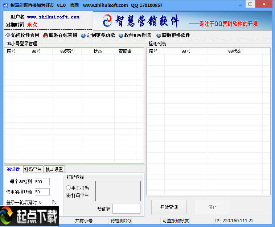This screenshot has height=227, width=275.
Task: Open 定制更多功能 link
Action: [100, 36]
